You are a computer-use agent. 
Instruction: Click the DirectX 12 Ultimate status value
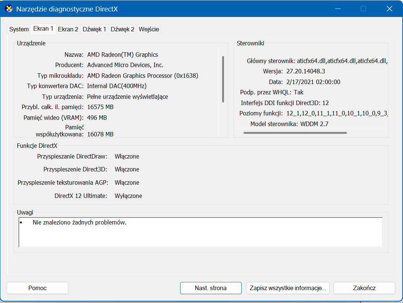tap(128, 196)
